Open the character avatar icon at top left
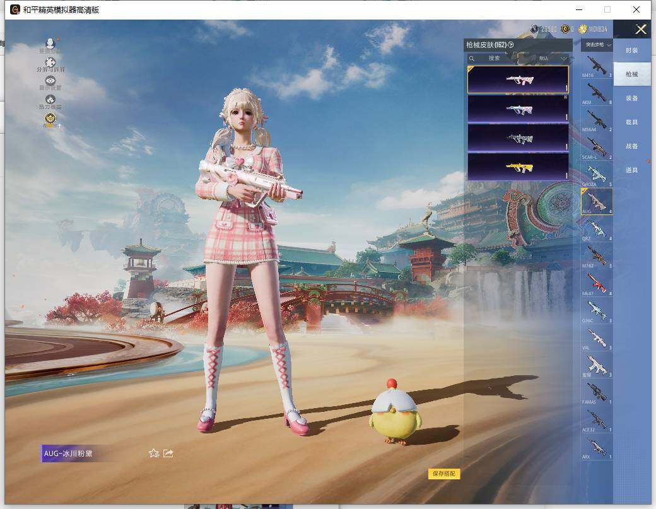The image size is (656, 509). [50, 44]
